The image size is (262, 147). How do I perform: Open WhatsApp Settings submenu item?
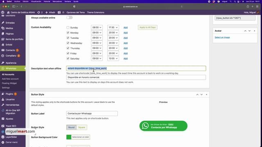6,87
